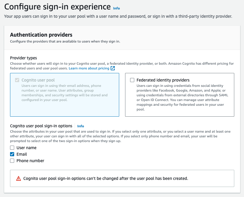Tick the User name checkbox
The width and height of the screenshot is (244, 197).
pyautogui.click(x=12, y=148)
